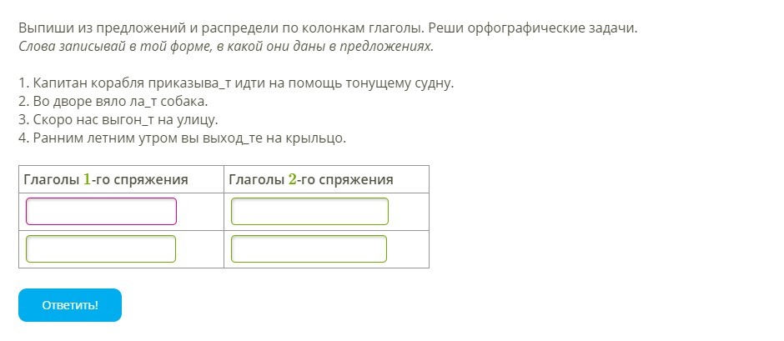Screen dimensions: 784x341
Task: Focus the first input under 1-го спряжения
Action: [101, 212]
